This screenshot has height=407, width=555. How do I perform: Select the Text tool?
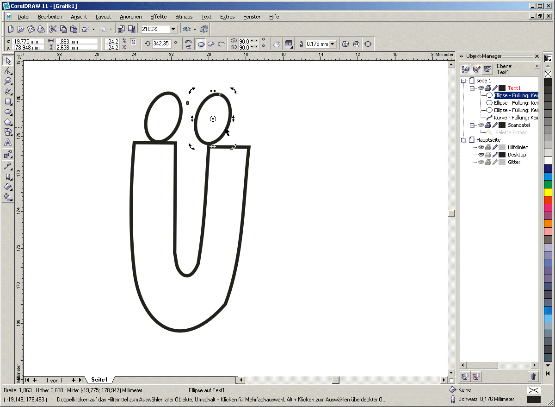click(x=8, y=143)
